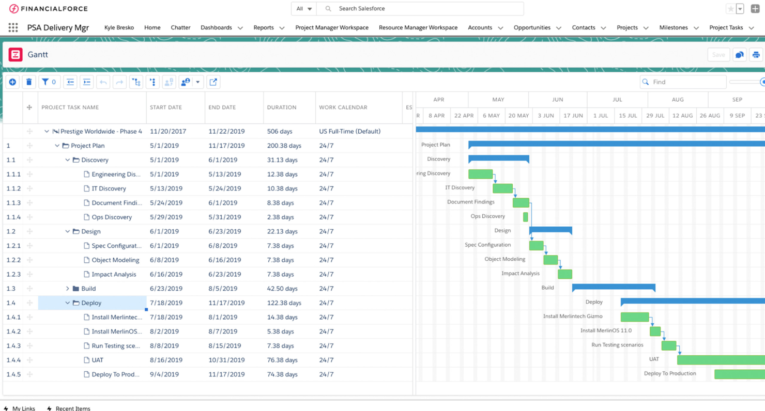Click the Gantt zoom slider track

coord(746,82)
